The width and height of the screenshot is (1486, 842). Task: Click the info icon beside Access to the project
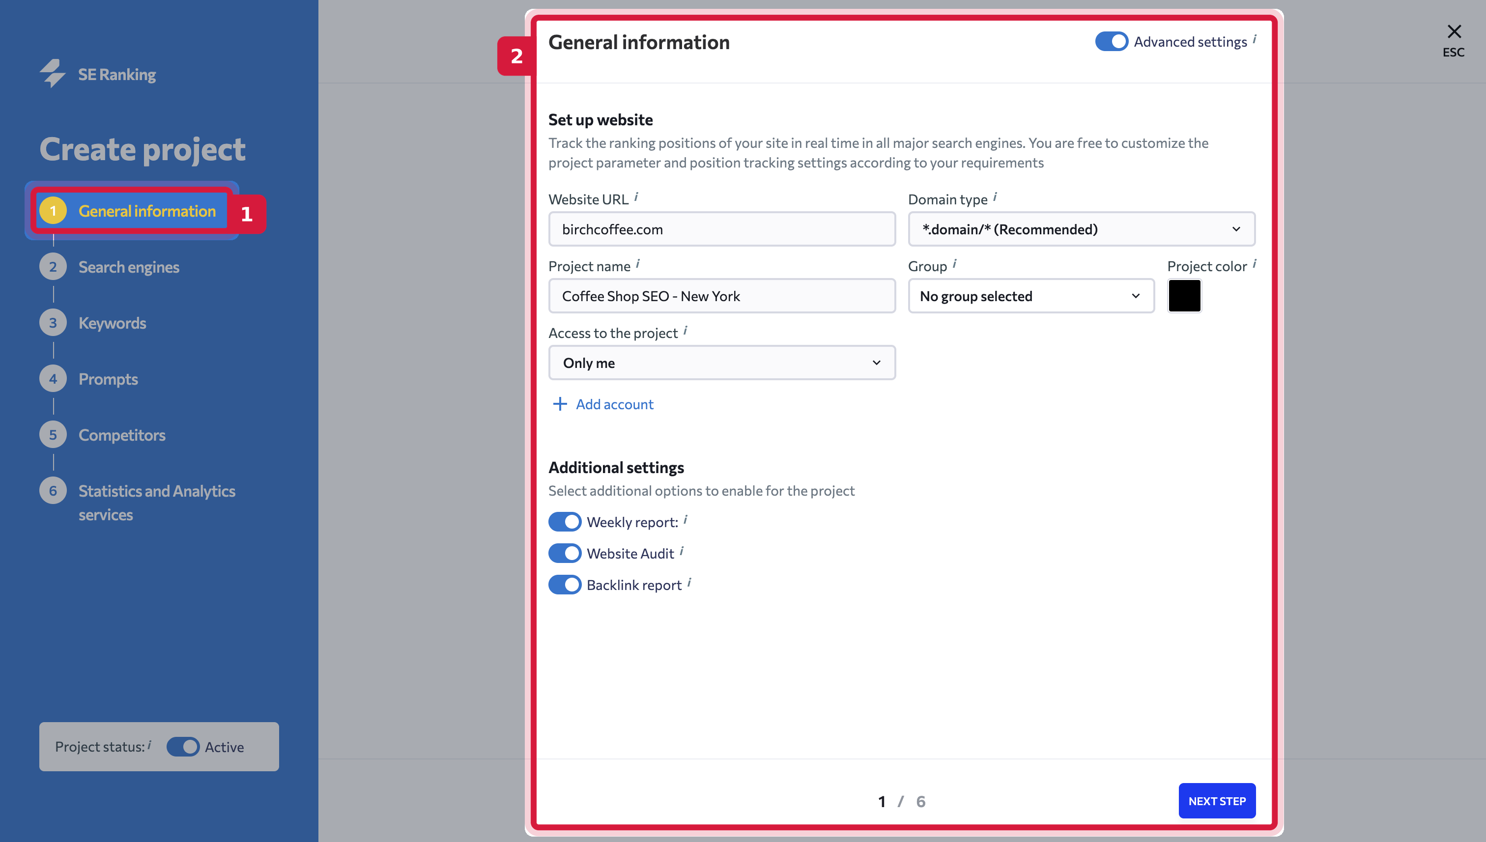pos(685,331)
